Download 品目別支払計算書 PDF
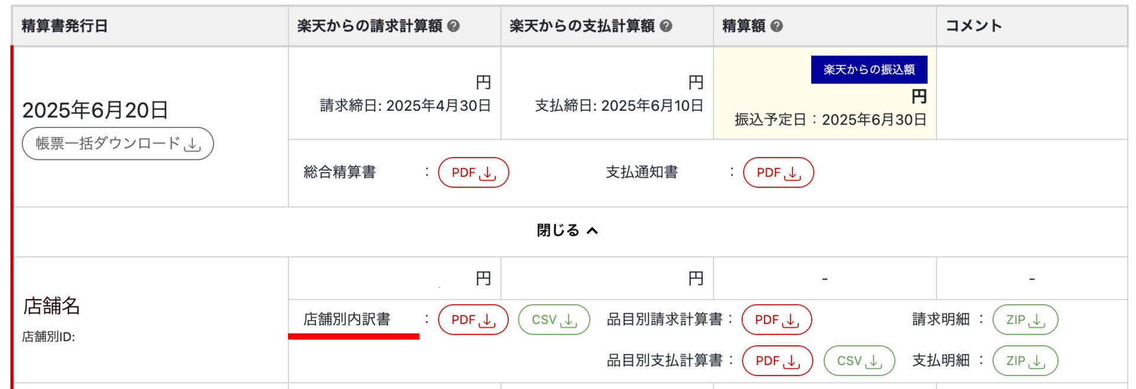The image size is (1136, 389). [777, 361]
